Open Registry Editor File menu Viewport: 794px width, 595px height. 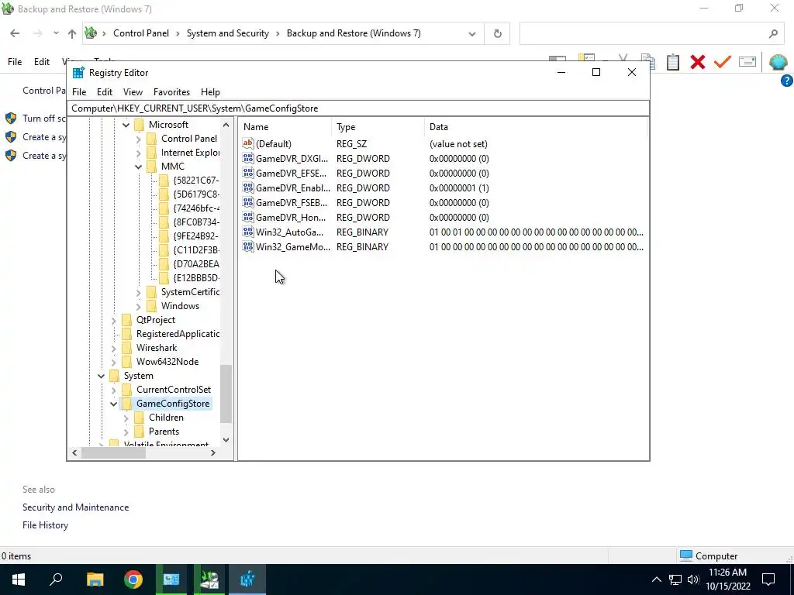79,92
